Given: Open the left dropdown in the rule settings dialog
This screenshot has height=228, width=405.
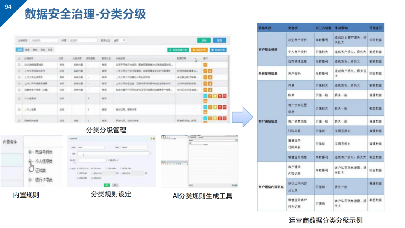Looking at the screenshot, I should point(91,147).
